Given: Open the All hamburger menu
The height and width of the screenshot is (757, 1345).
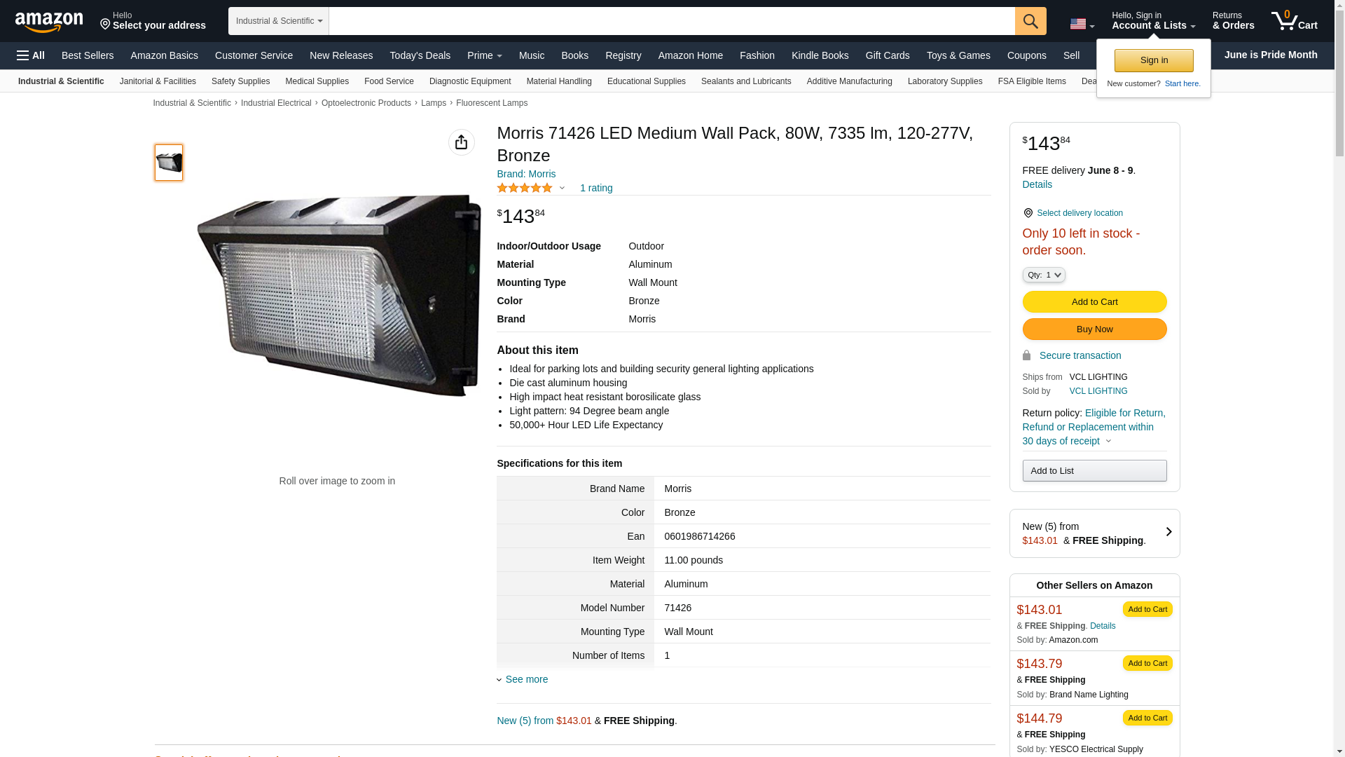Looking at the screenshot, I should 31,55.
